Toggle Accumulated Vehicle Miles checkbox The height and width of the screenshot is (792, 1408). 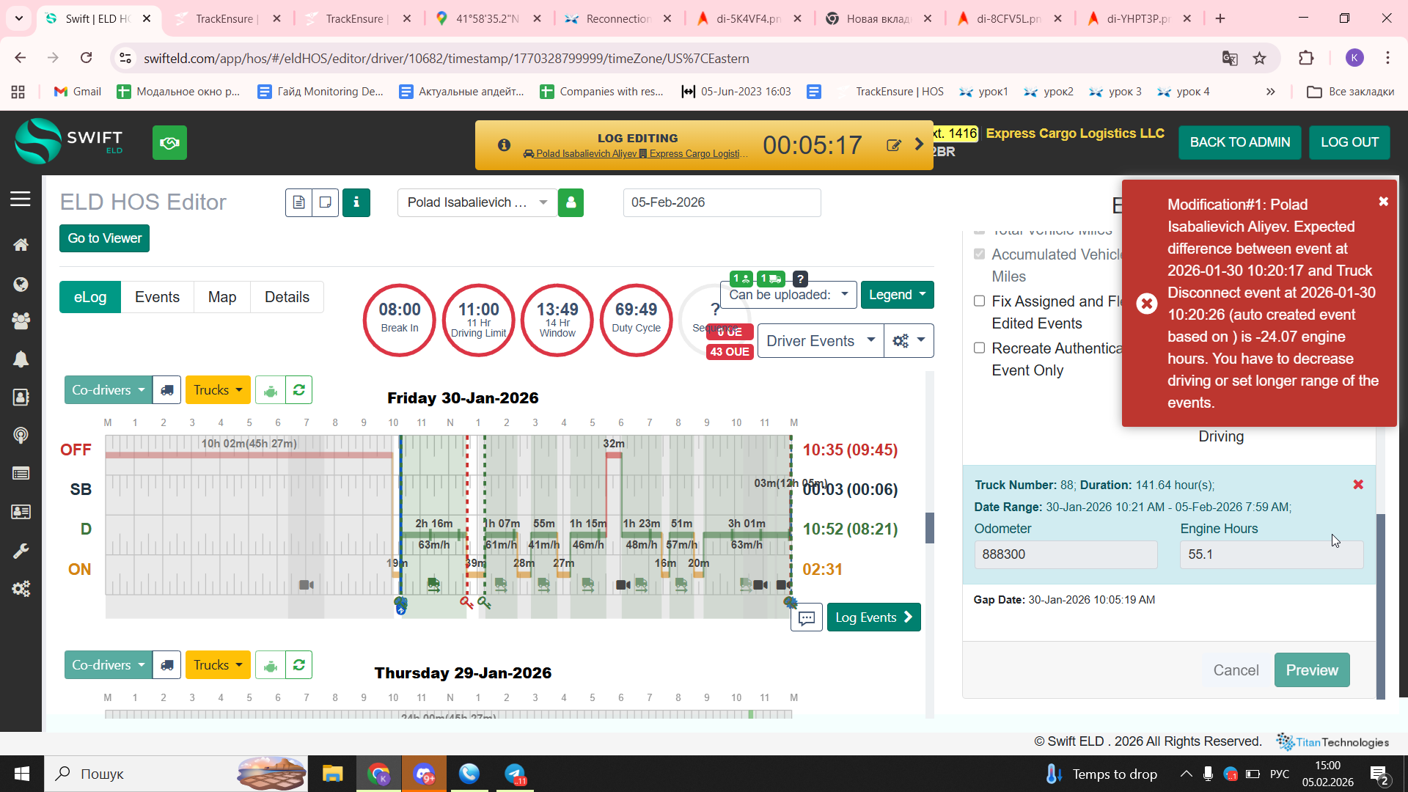pyautogui.click(x=979, y=254)
